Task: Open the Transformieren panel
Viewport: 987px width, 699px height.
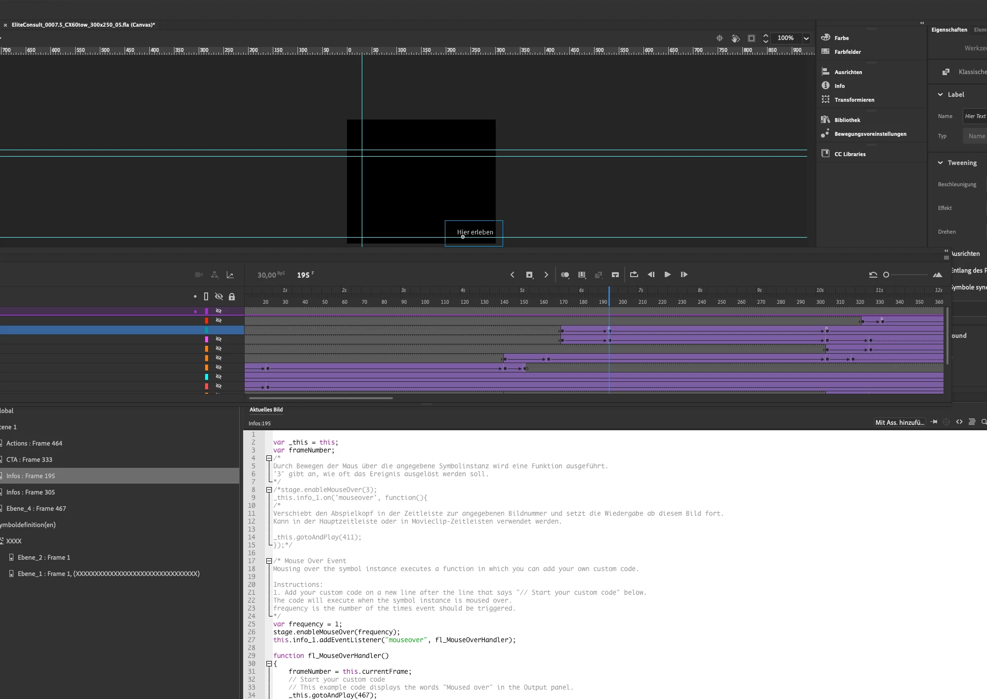Action: pyautogui.click(x=854, y=100)
